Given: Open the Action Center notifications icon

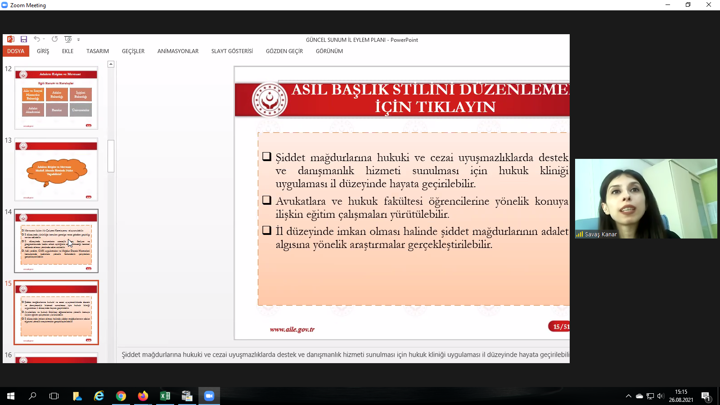Looking at the screenshot, I should [706, 396].
